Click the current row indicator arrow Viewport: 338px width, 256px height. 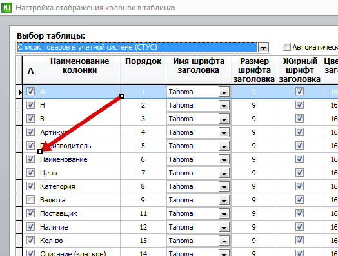point(20,92)
